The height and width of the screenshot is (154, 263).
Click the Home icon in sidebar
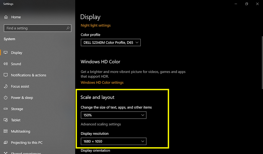tap(6, 17)
